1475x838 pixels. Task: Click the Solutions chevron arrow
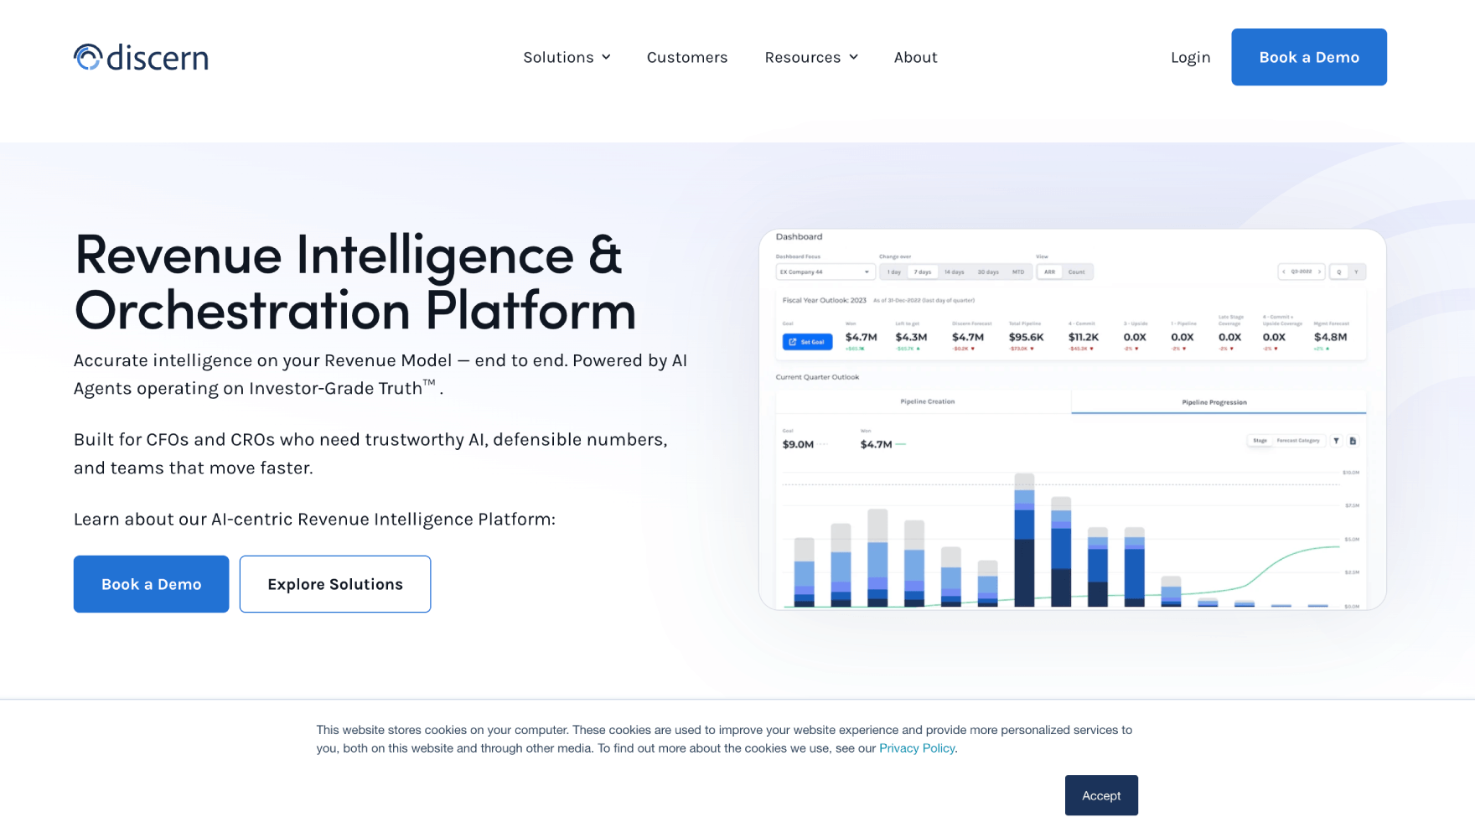point(606,57)
